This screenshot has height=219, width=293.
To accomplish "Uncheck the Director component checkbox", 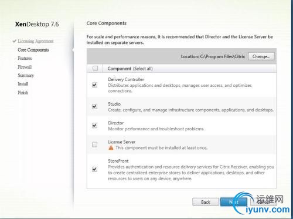I will tap(94, 125).
